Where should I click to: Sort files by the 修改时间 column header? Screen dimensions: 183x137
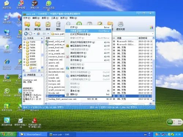(x=145, y=38)
